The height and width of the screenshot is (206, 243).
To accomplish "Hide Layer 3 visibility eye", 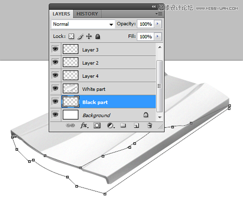I will click(x=55, y=49).
